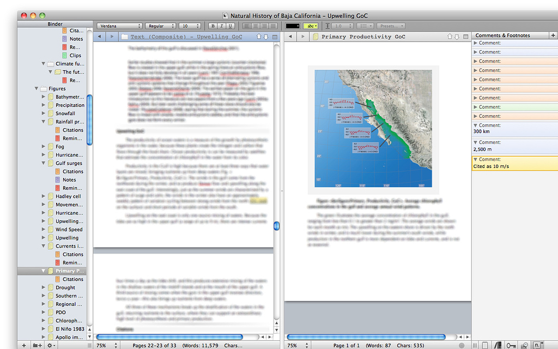The height and width of the screenshot is (349, 558).
Task: Open the keywords panel via the key icon
Action: pos(511,345)
